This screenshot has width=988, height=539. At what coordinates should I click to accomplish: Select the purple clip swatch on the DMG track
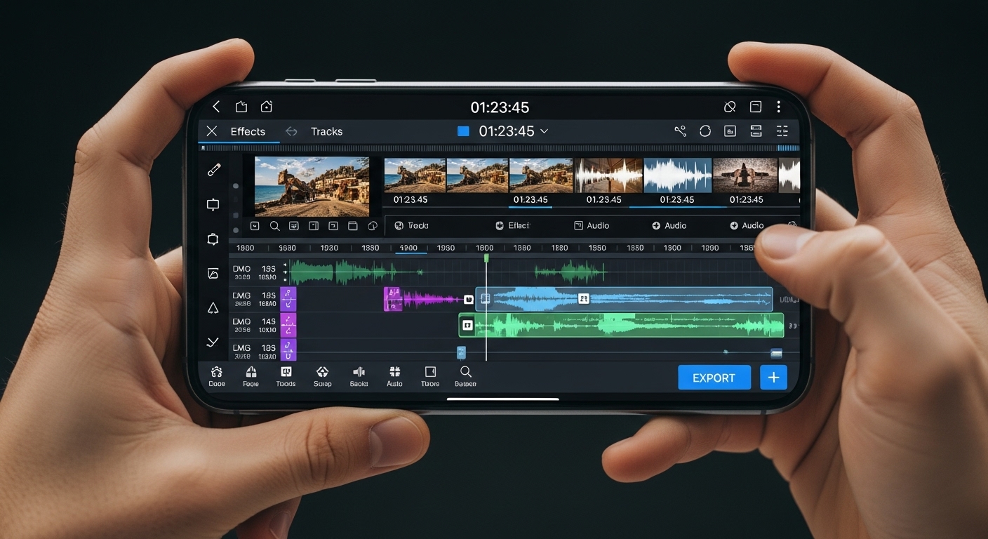290,298
